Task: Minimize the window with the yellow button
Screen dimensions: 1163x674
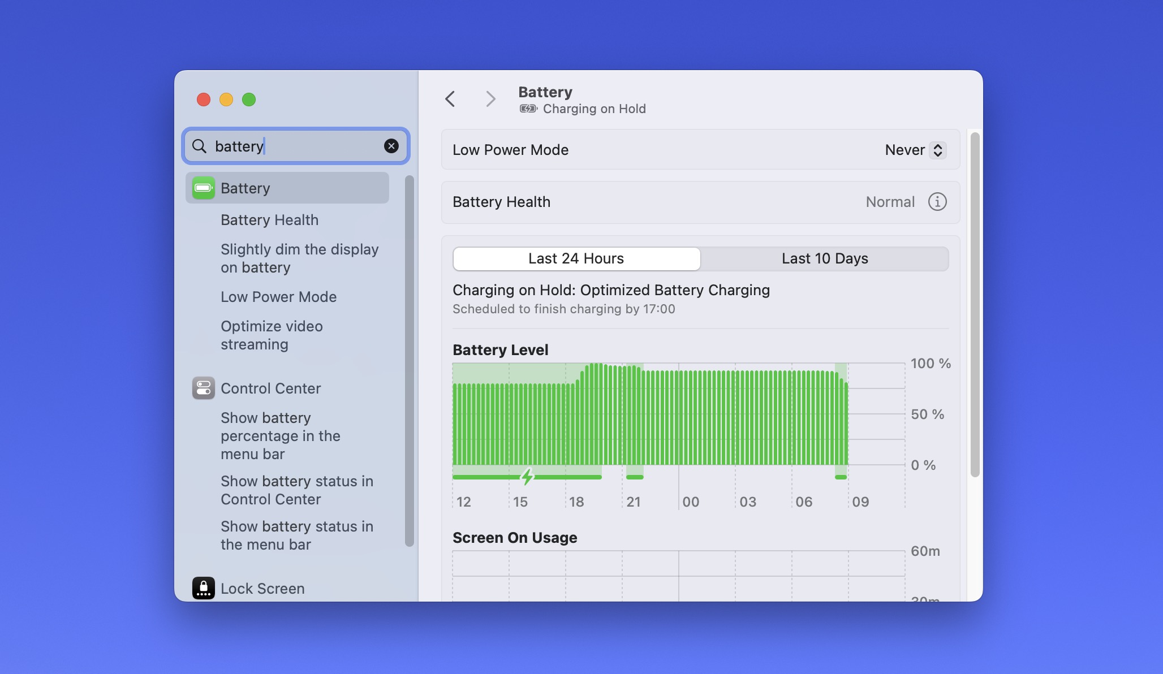Action: [x=226, y=100]
